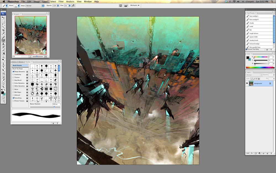This screenshot has width=276, height=173.
Task: Open the Analysis menu
Action: 70,1
